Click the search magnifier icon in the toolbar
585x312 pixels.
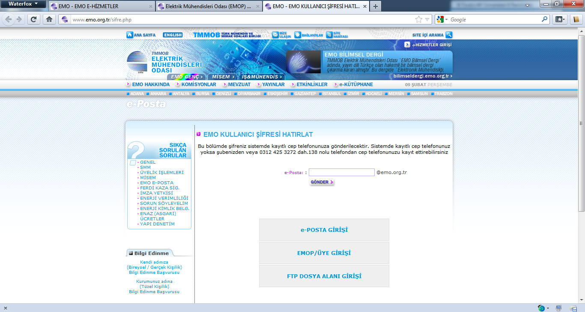tap(544, 19)
